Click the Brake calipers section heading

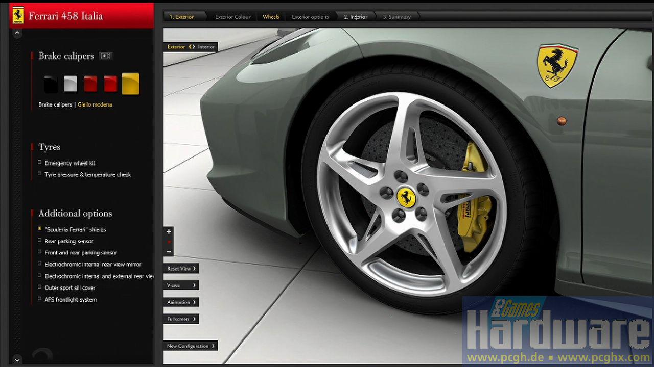pos(66,56)
